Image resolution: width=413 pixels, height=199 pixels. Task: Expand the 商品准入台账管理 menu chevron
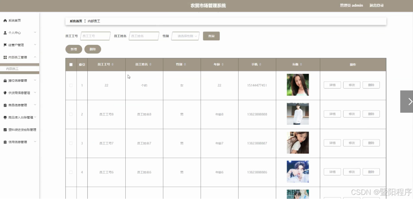[x=35, y=117]
